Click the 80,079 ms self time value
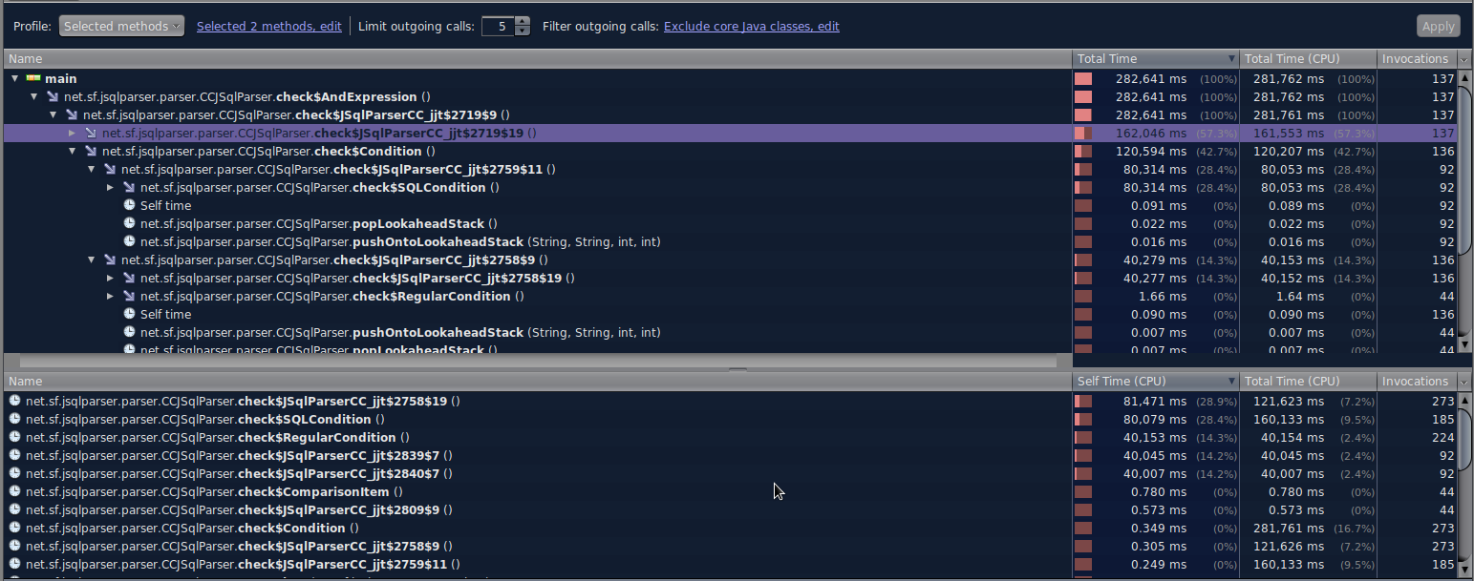This screenshot has height=581, width=1474. click(x=1154, y=420)
